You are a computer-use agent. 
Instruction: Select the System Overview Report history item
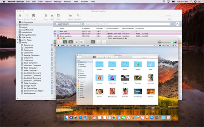[x=33, y=91]
